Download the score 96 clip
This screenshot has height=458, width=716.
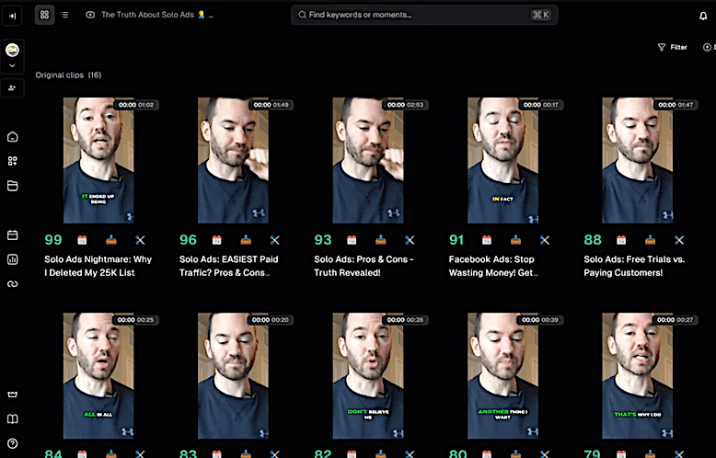coord(245,240)
